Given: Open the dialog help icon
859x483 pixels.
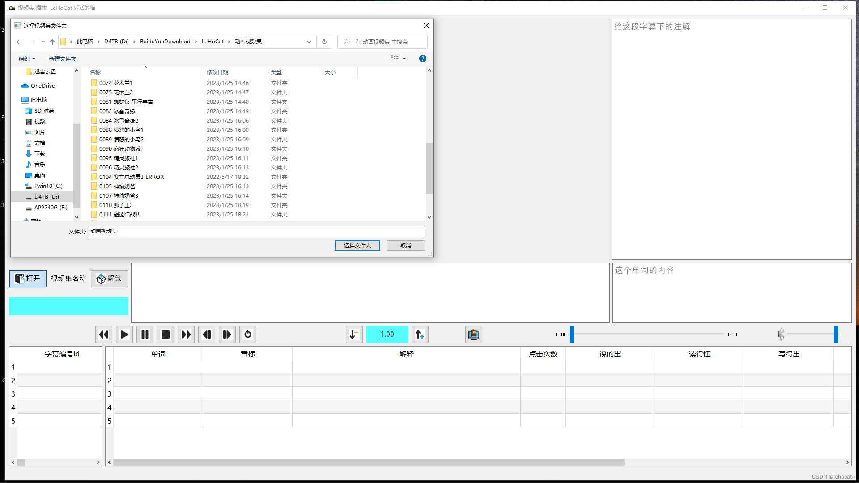Looking at the screenshot, I should (x=423, y=59).
